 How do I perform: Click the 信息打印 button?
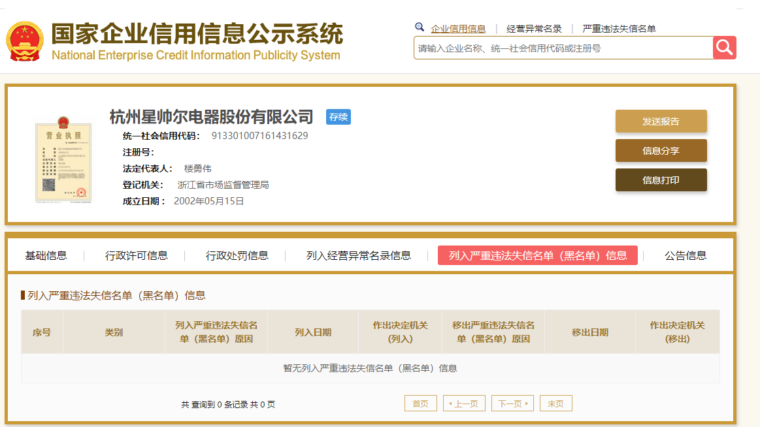[661, 180]
